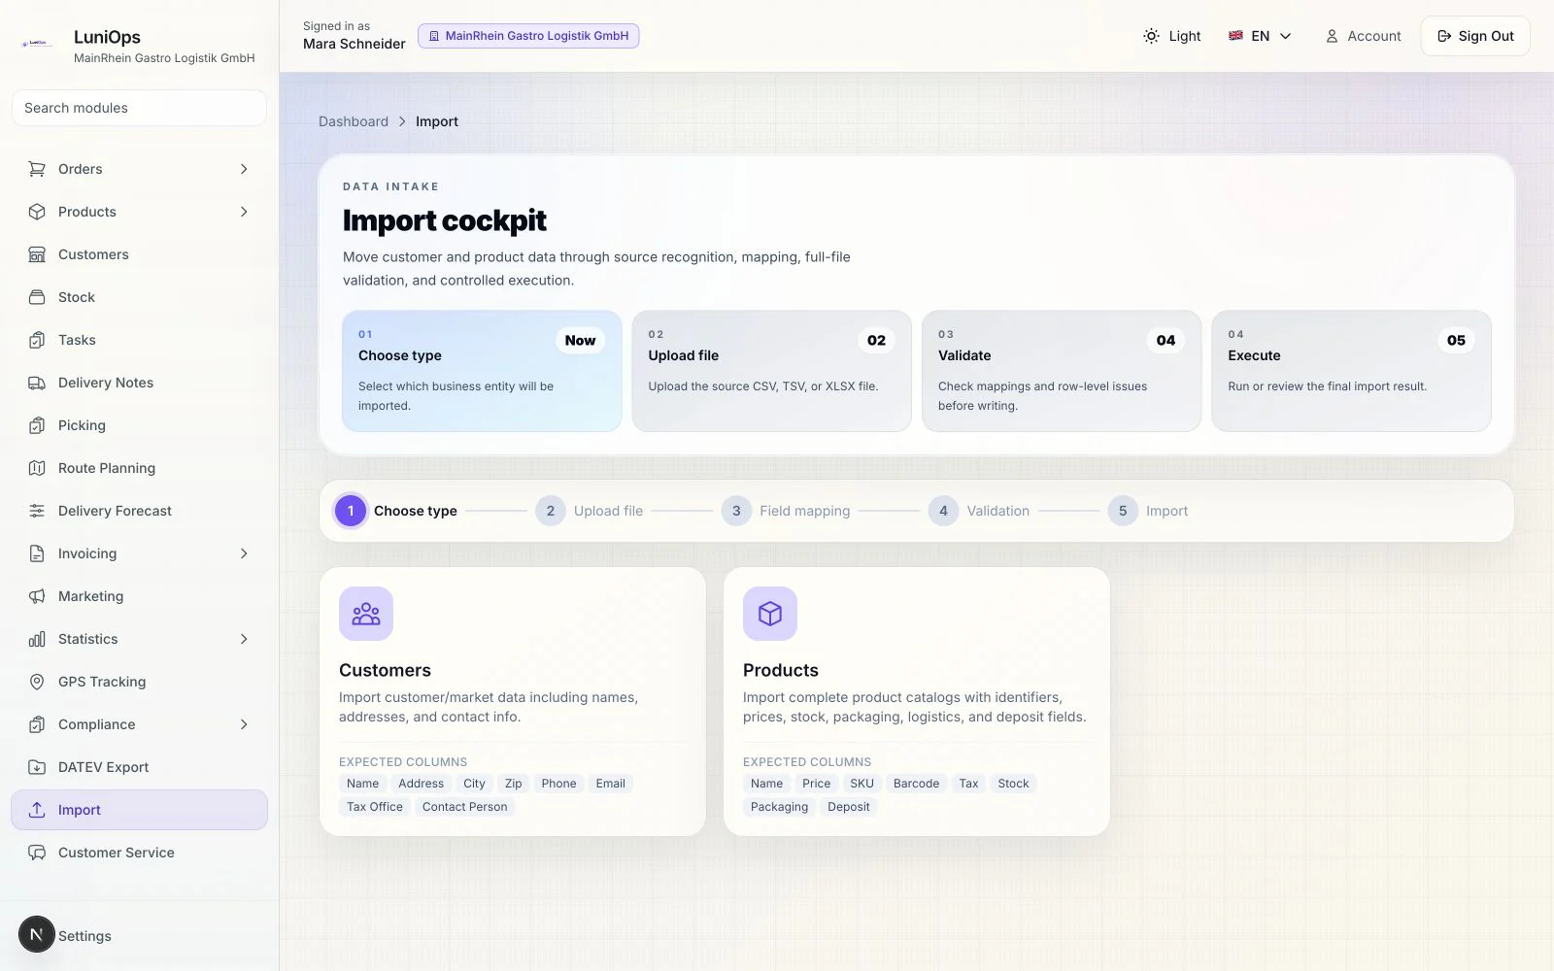Open the Picking sidebar item
This screenshot has width=1554, height=971.
click(139, 425)
